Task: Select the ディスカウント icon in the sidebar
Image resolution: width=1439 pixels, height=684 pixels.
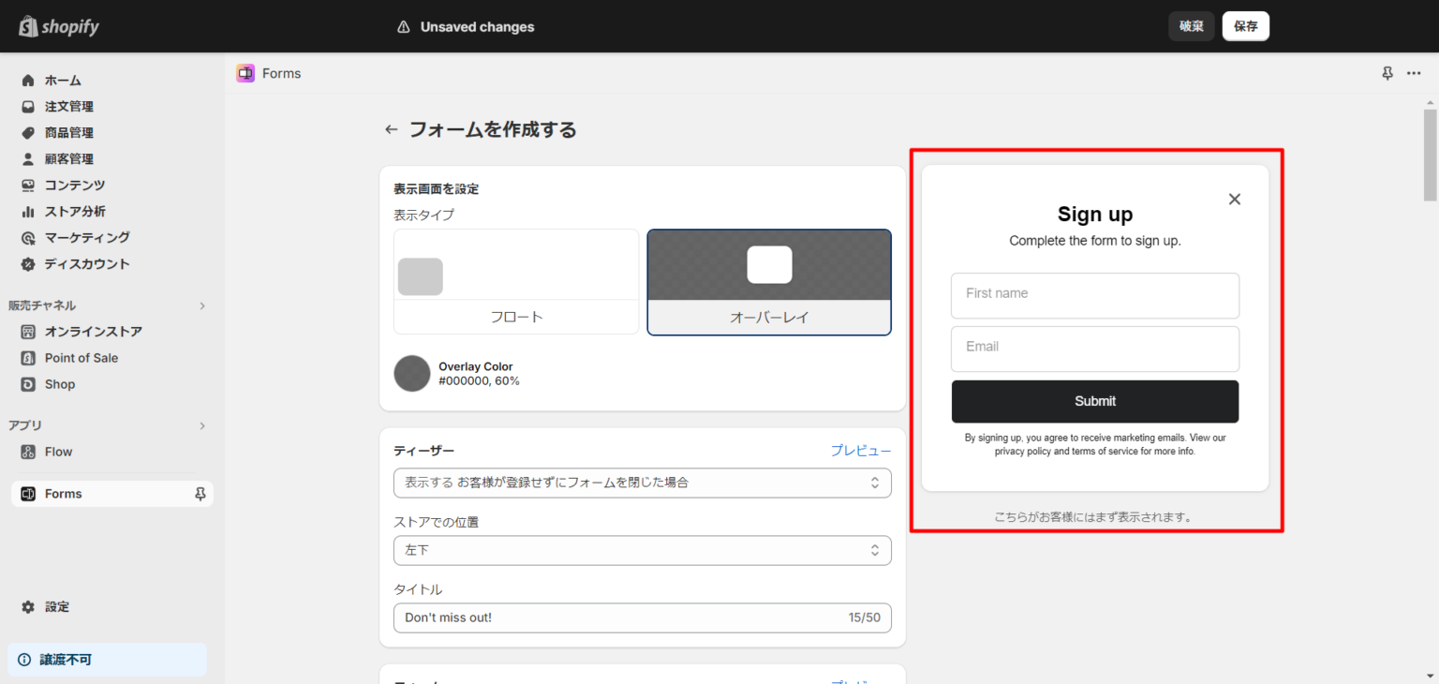Action: click(27, 263)
